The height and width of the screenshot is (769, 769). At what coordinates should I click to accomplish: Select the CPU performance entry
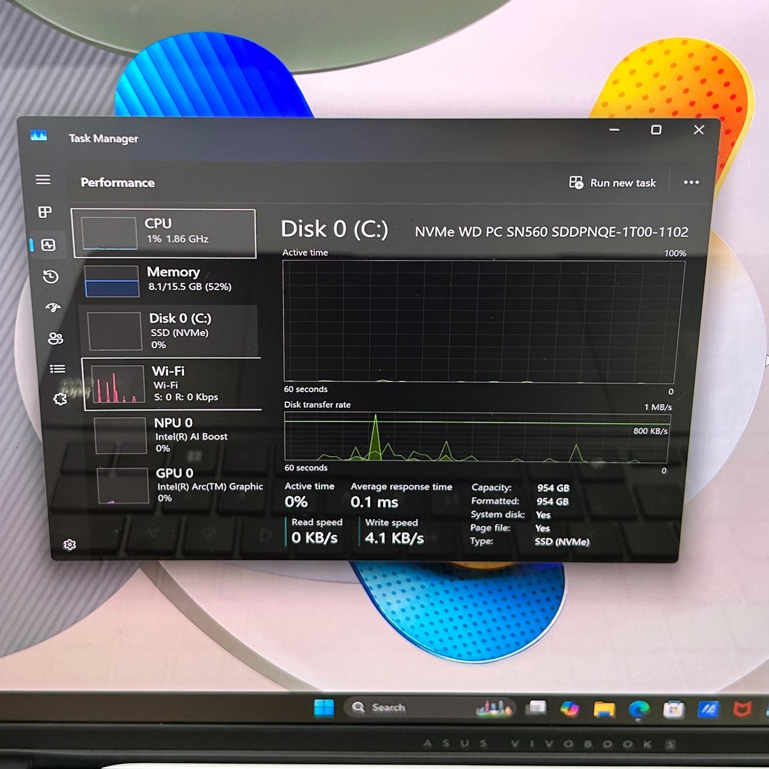pyautogui.click(x=164, y=234)
